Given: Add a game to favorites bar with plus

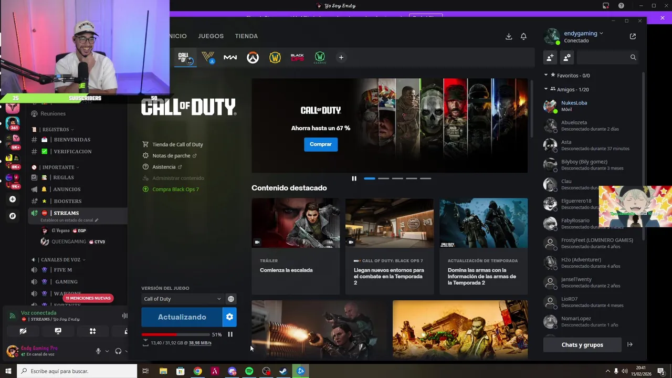Looking at the screenshot, I should 341,57.
